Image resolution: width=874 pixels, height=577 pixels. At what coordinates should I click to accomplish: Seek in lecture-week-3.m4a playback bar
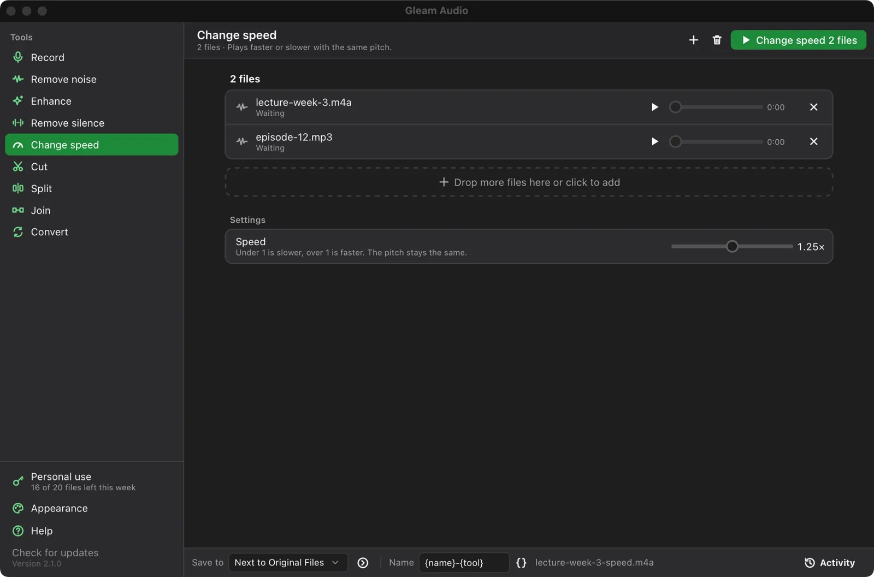coord(716,107)
